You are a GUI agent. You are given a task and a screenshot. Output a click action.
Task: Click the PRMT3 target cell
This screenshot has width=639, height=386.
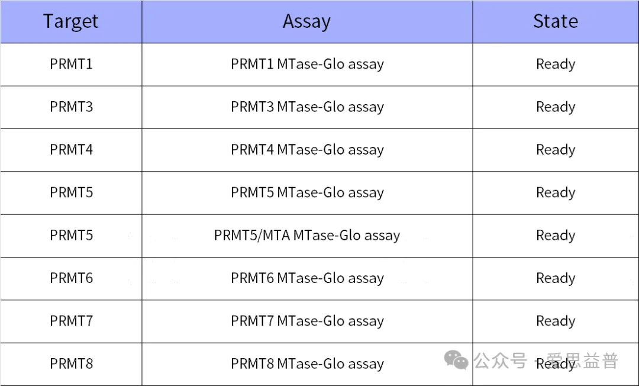71,107
